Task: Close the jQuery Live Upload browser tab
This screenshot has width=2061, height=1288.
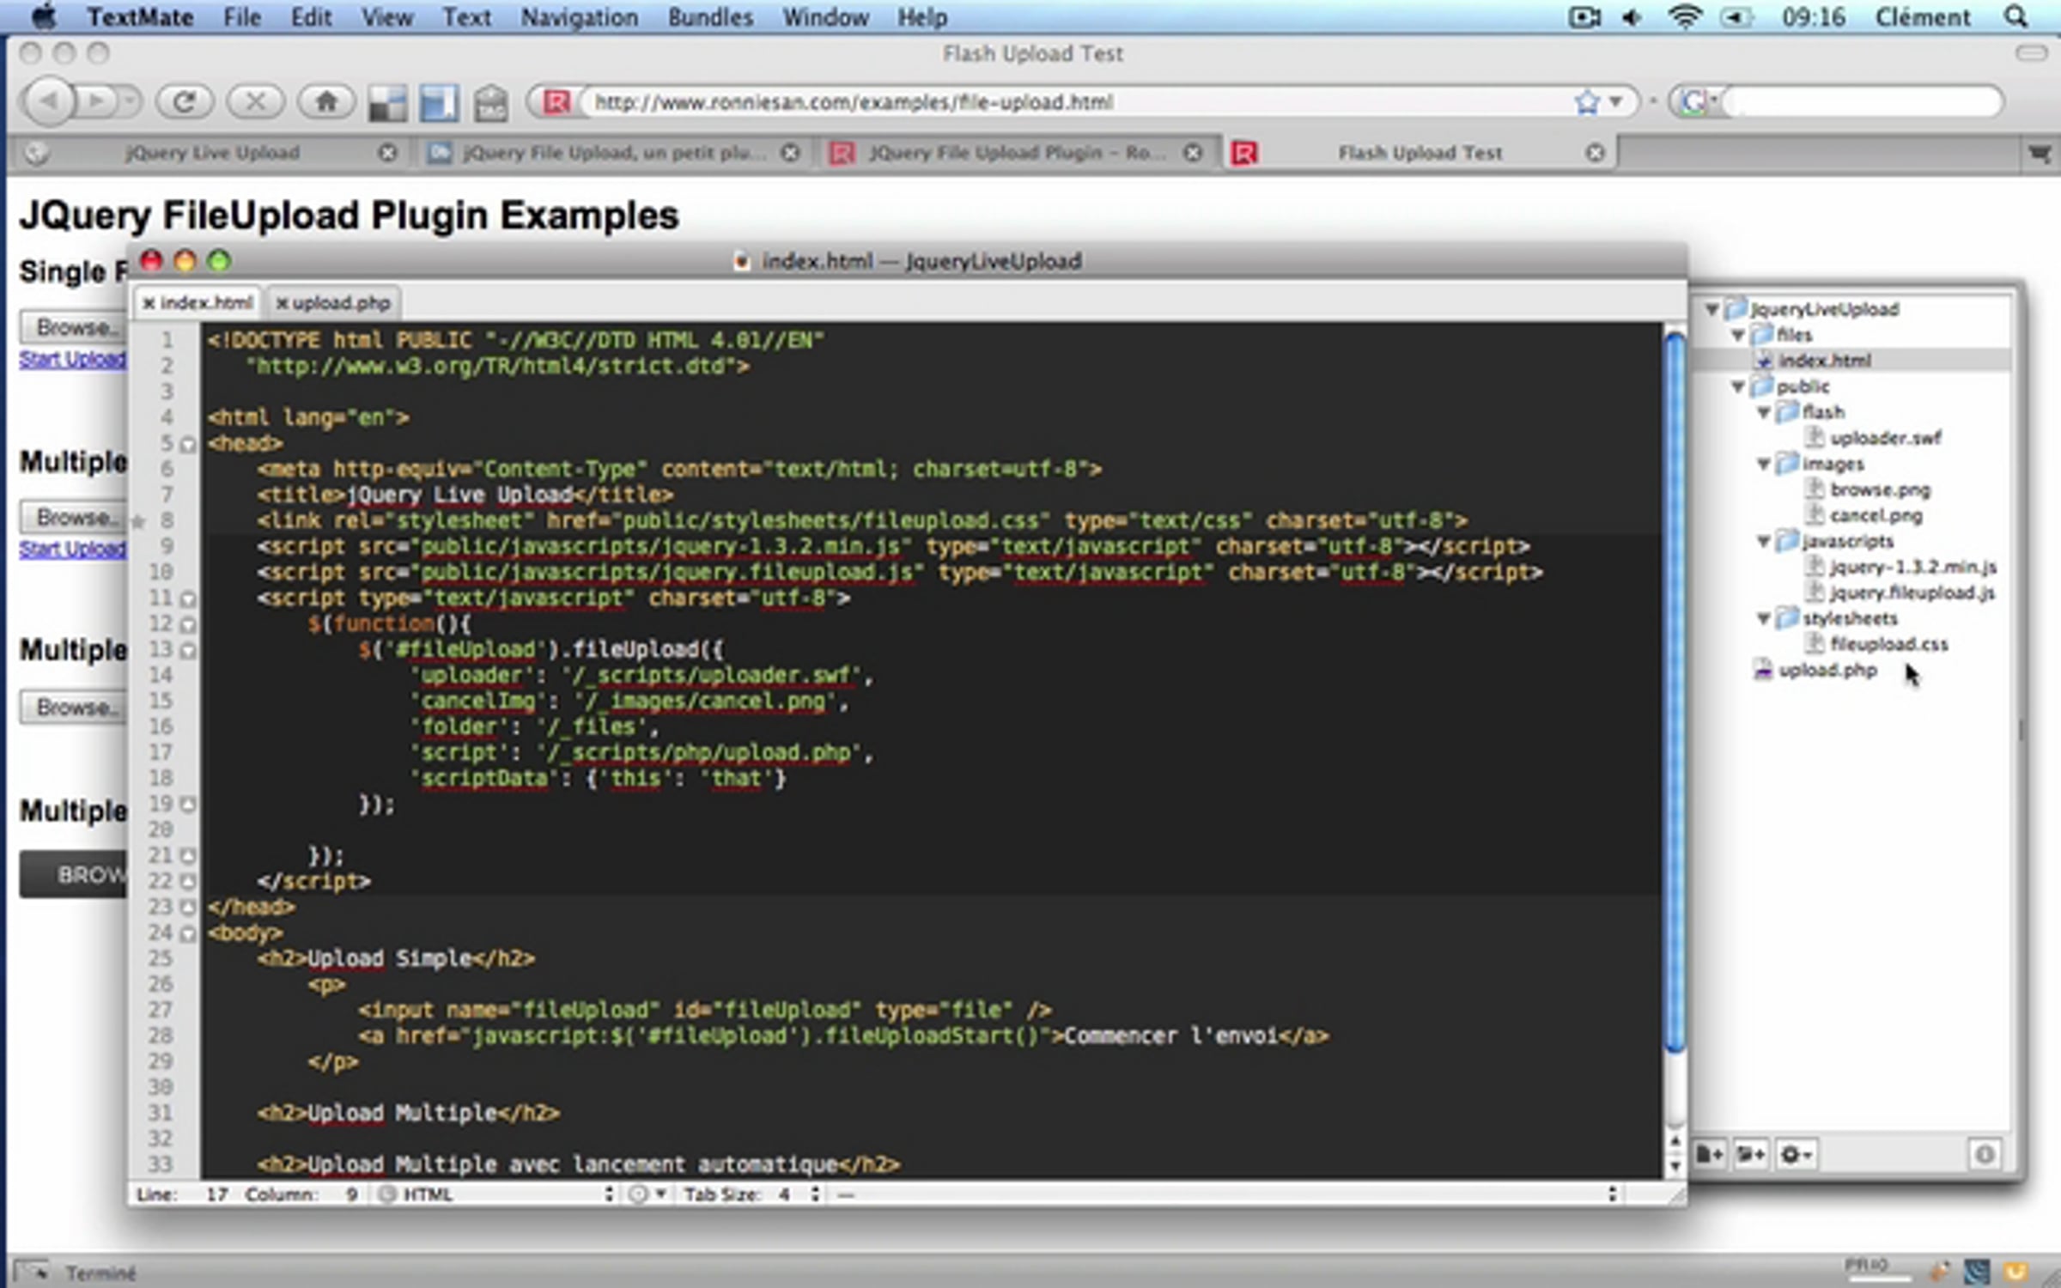Action: click(x=387, y=153)
